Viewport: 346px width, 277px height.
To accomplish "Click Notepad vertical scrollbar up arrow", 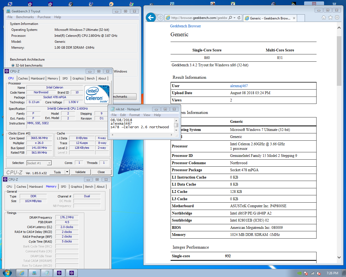I will coord(176,121).
